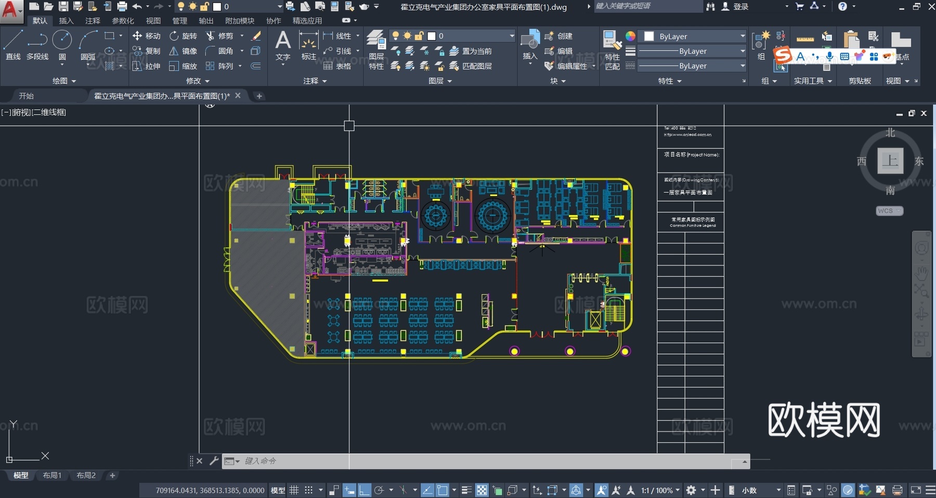Activate the Trim (修剪) command

pos(219,36)
